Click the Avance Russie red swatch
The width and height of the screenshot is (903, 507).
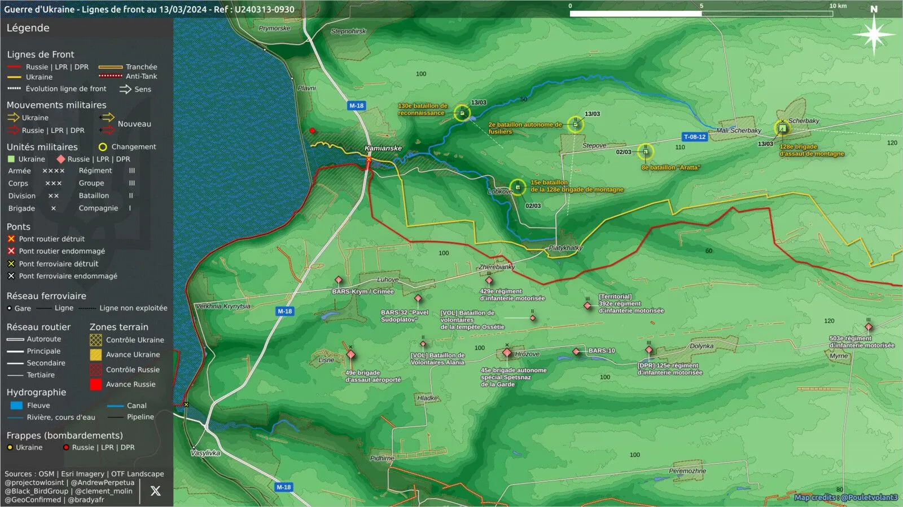(x=96, y=384)
